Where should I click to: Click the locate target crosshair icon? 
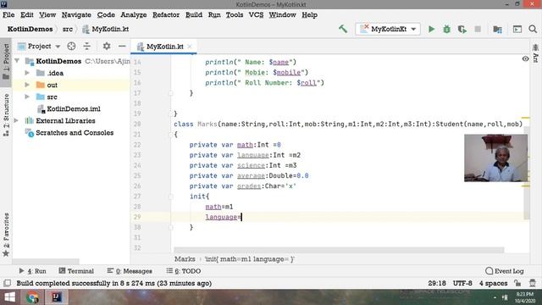(71, 46)
